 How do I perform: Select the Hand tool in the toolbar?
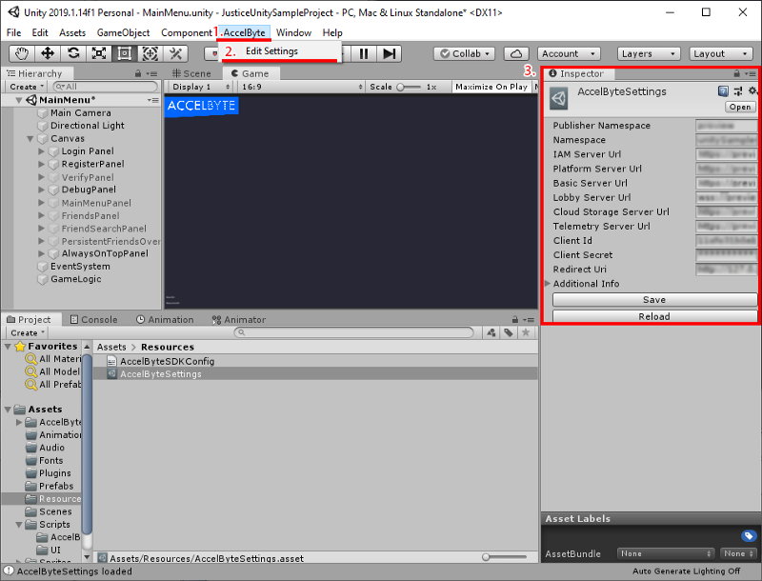[x=22, y=53]
